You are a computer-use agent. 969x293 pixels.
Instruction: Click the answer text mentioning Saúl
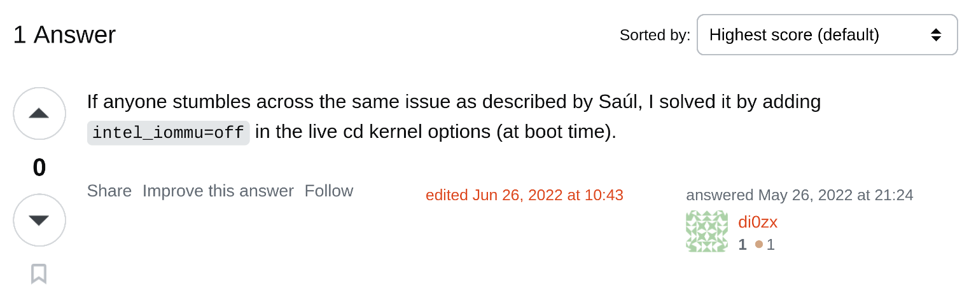click(454, 102)
